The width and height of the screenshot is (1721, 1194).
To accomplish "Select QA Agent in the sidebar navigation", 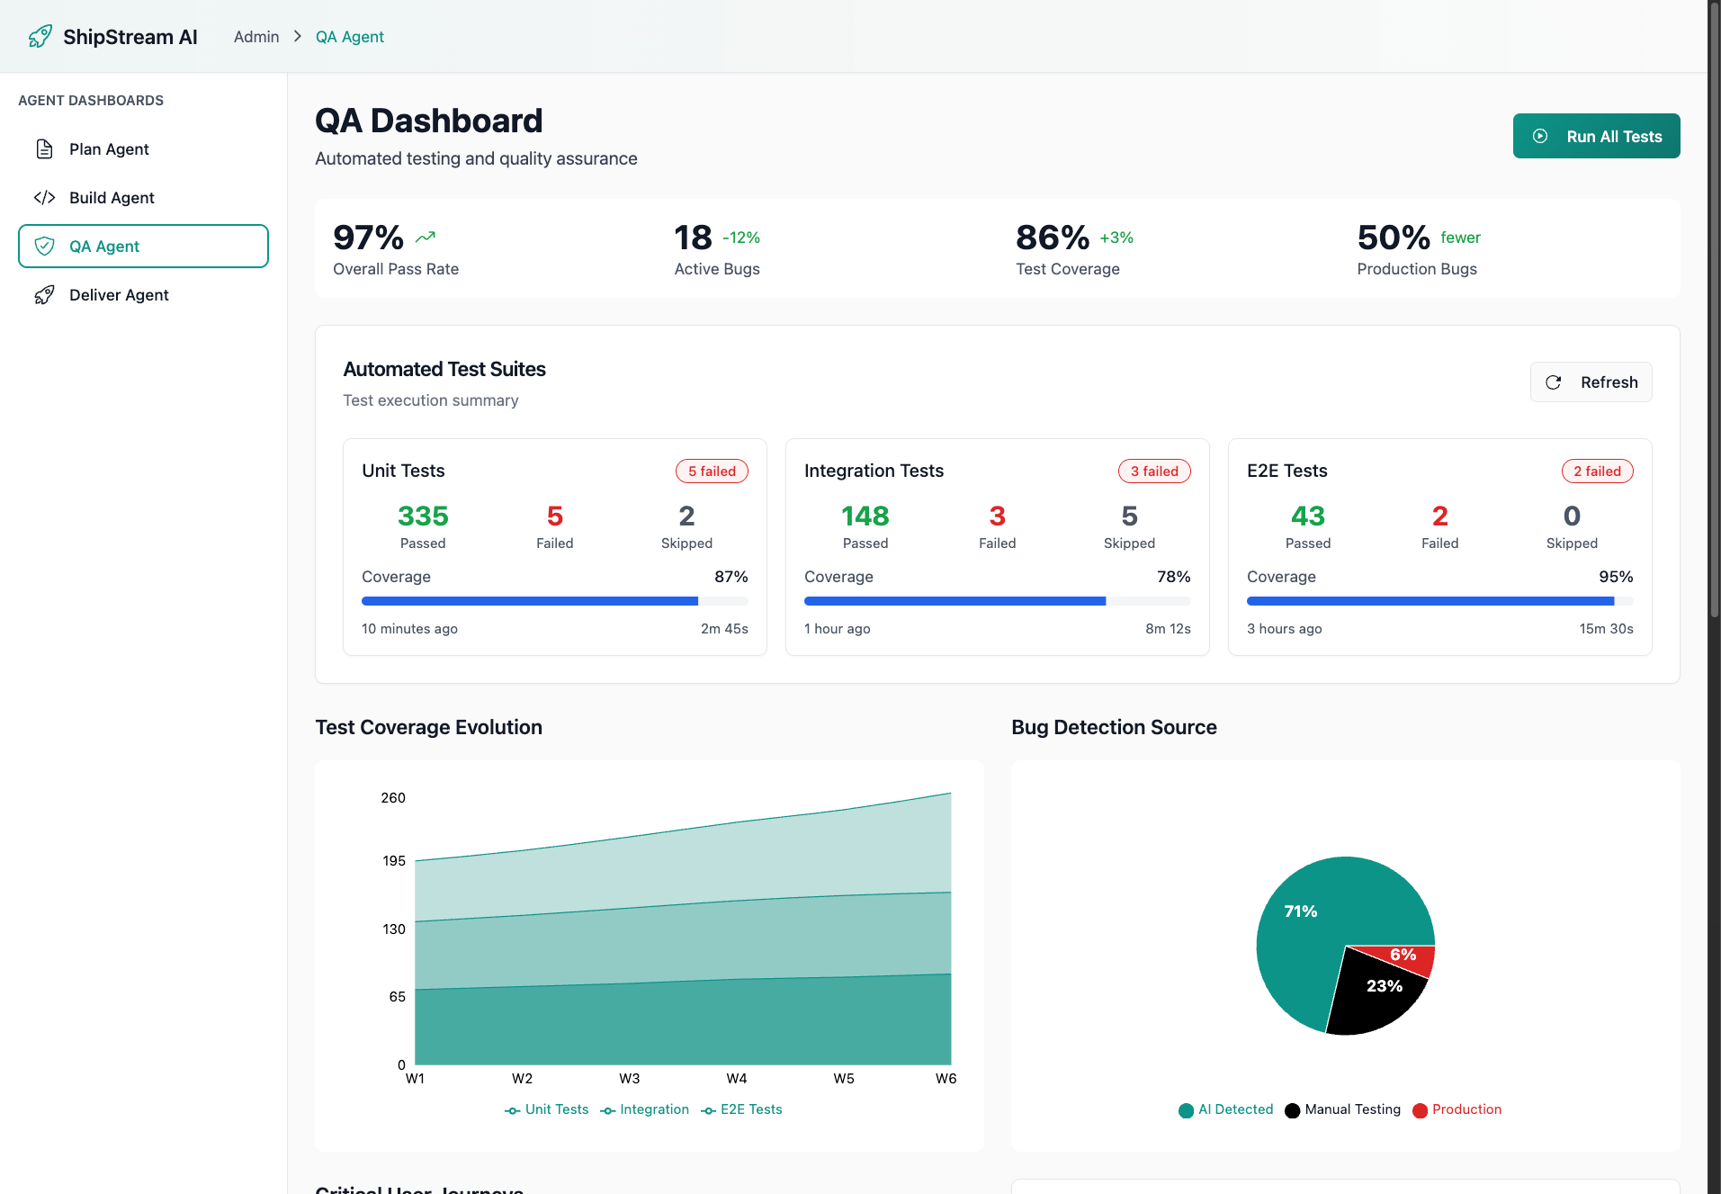I will pyautogui.click(x=143, y=246).
